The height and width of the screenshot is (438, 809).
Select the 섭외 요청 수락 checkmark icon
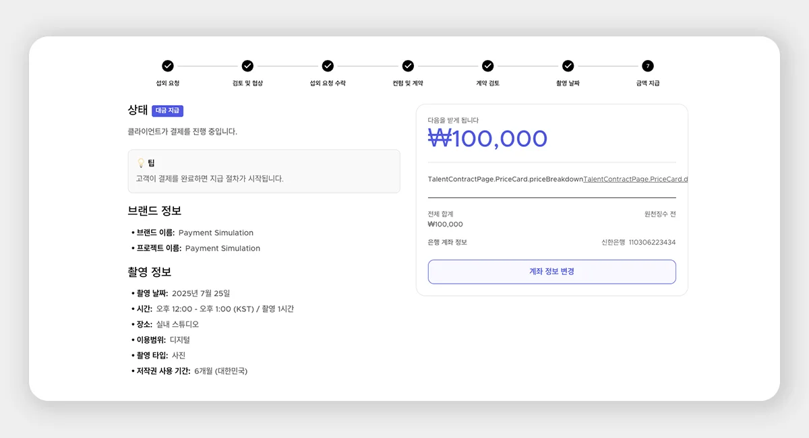[328, 66]
